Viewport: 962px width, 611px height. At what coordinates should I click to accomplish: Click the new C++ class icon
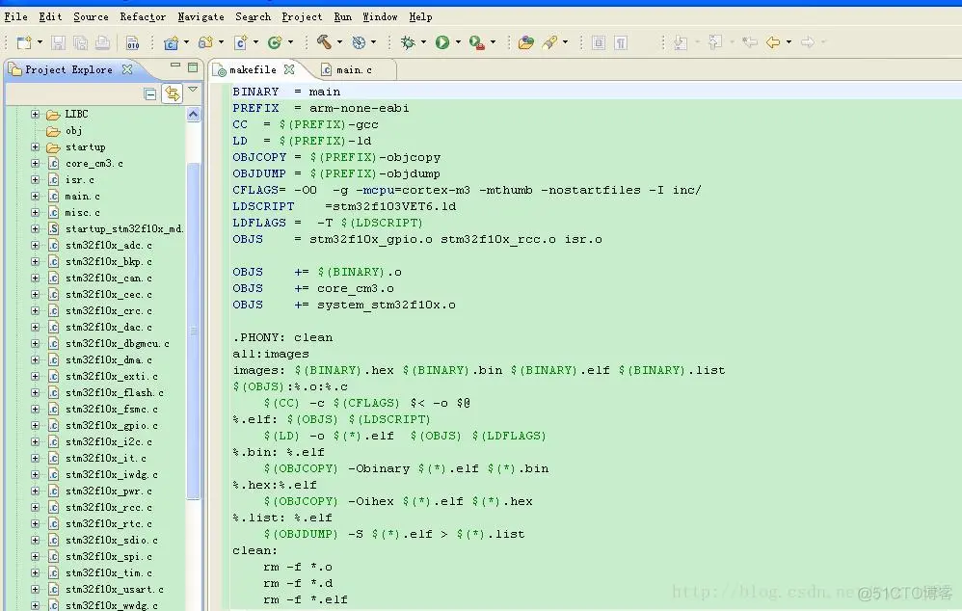pos(275,42)
